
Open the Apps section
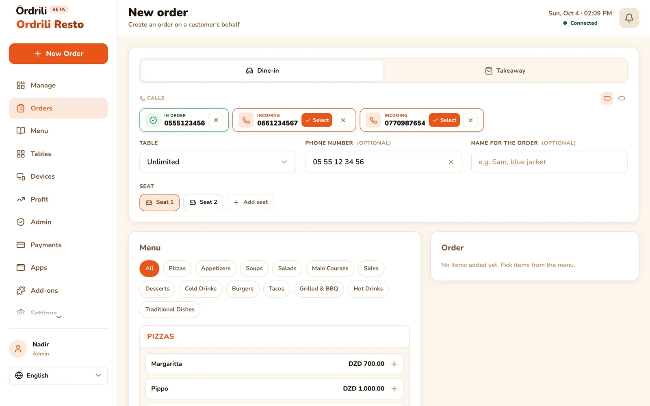(x=58, y=268)
